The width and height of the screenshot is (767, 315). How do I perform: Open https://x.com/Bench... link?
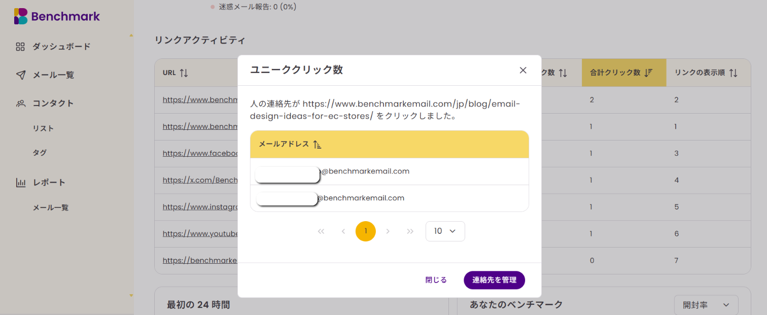200,180
